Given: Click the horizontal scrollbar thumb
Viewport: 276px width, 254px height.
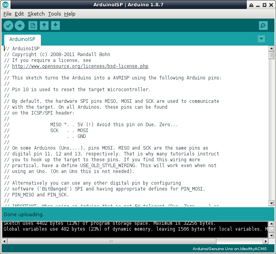Looking at the screenshot, I should tap(112, 241).
